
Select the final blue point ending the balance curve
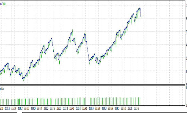(141, 16)
